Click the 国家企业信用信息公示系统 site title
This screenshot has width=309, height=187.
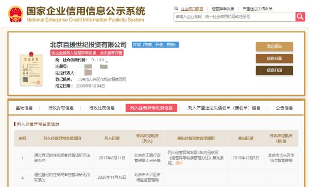point(85,11)
